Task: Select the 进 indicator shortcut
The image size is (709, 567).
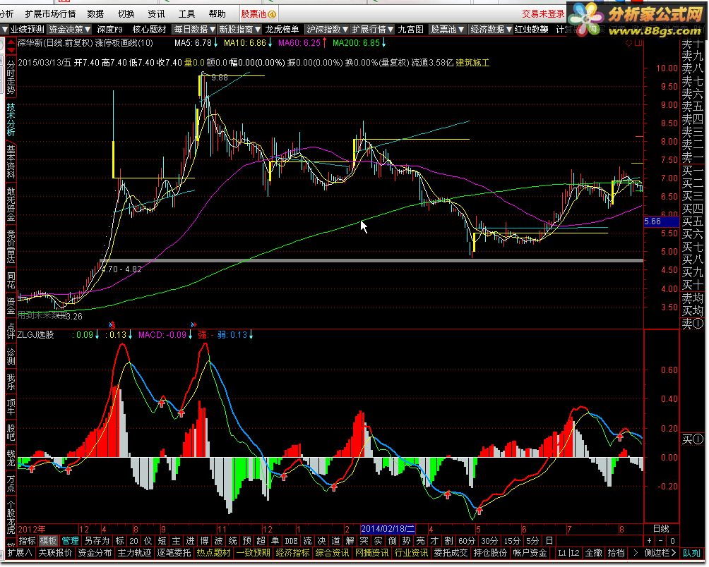Action: tap(191, 541)
